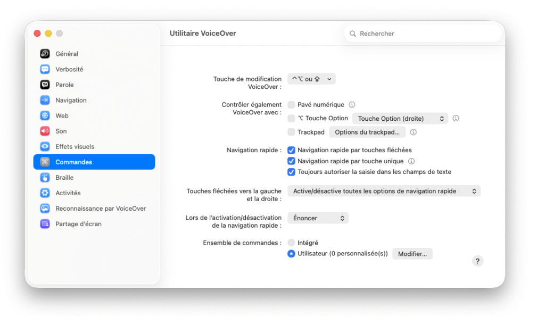
Task: Click the Modifier... button
Action: (x=412, y=254)
